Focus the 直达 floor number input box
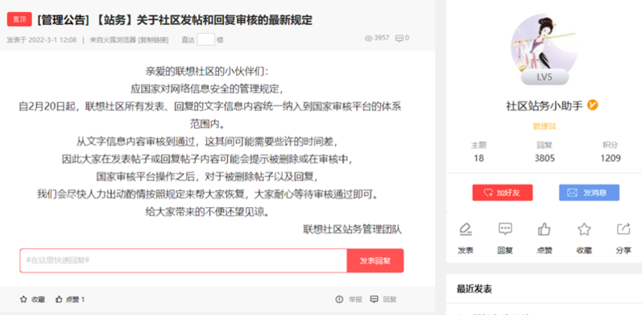This screenshot has width=642, height=315. click(206, 39)
